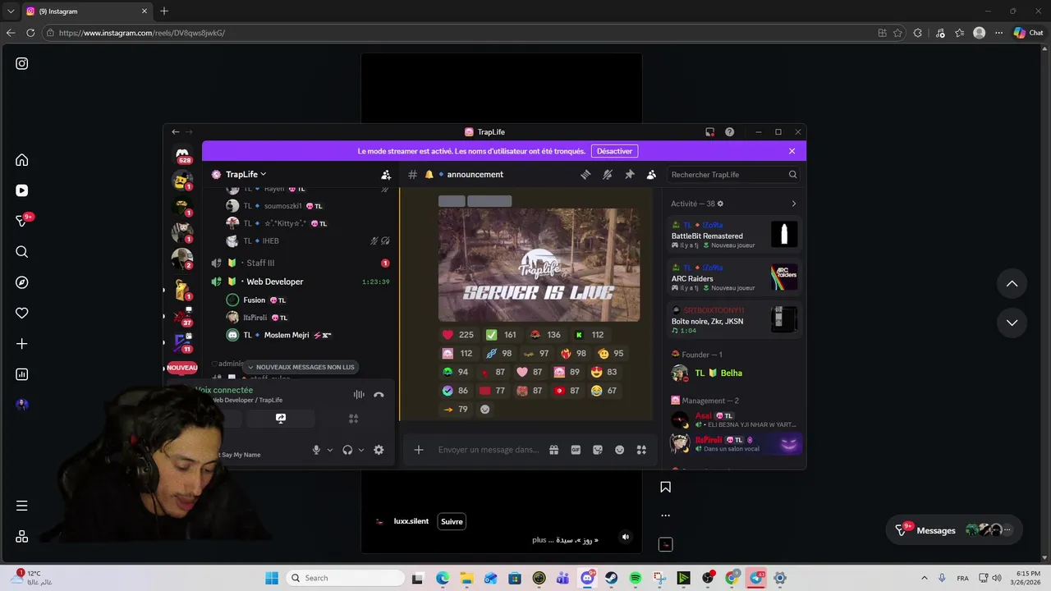Expand the reel caption via plus link
This screenshot has height=591, width=1051.
(x=539, y=540)
